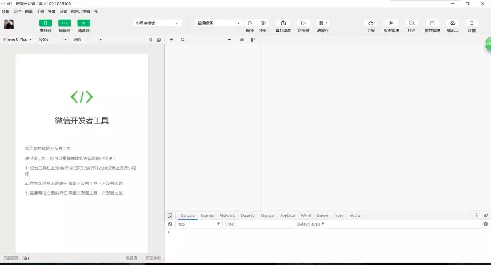The height and width of the screenshot is (265, 491).
Task: Open the Default levels log dropdown
Action: click(x=311, y=224)
